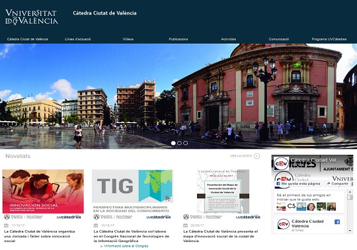Screen dimensions: 357x250
Task: Open the Càtedra Ciutat de València menu item
Action: (28, 39)
